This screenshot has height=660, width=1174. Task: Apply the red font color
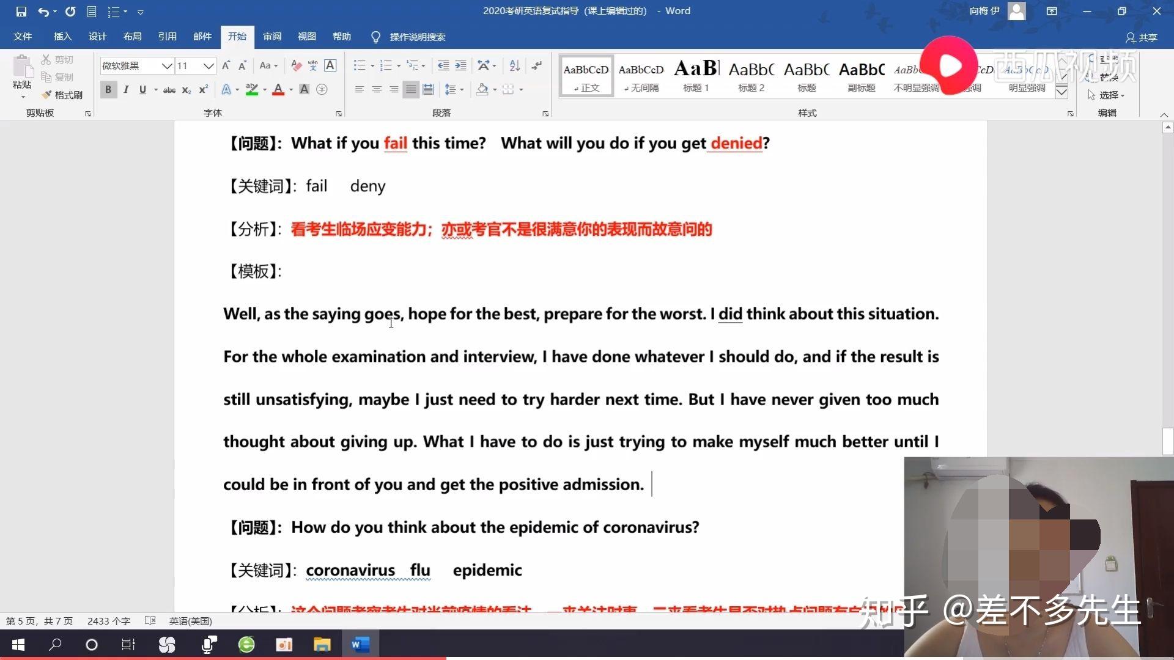click(x=278, y=89)
